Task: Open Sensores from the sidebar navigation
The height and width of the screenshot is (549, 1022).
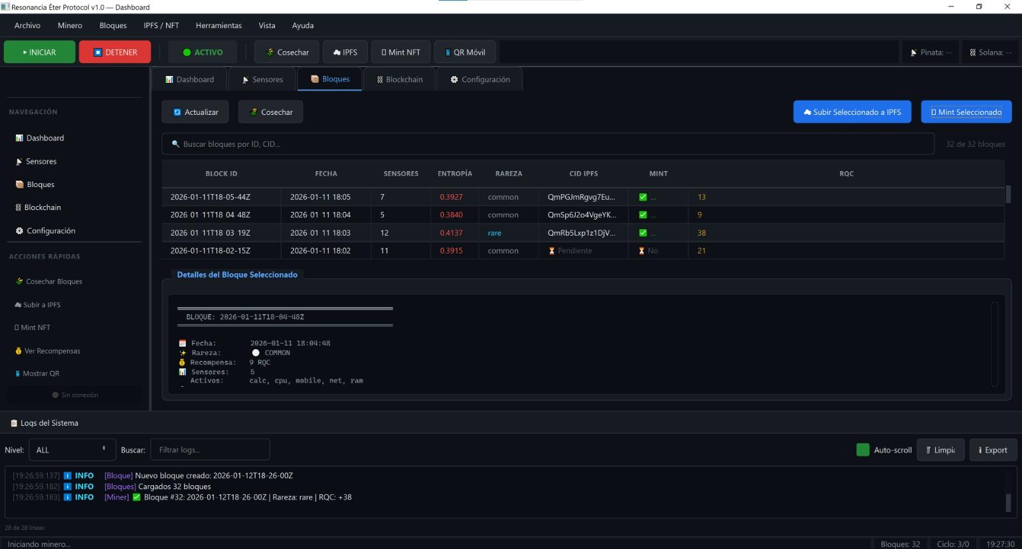Action: tap(41, 162)
